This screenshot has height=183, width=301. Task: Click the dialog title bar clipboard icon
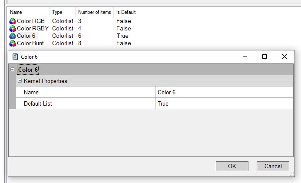[x=15, y=57]
